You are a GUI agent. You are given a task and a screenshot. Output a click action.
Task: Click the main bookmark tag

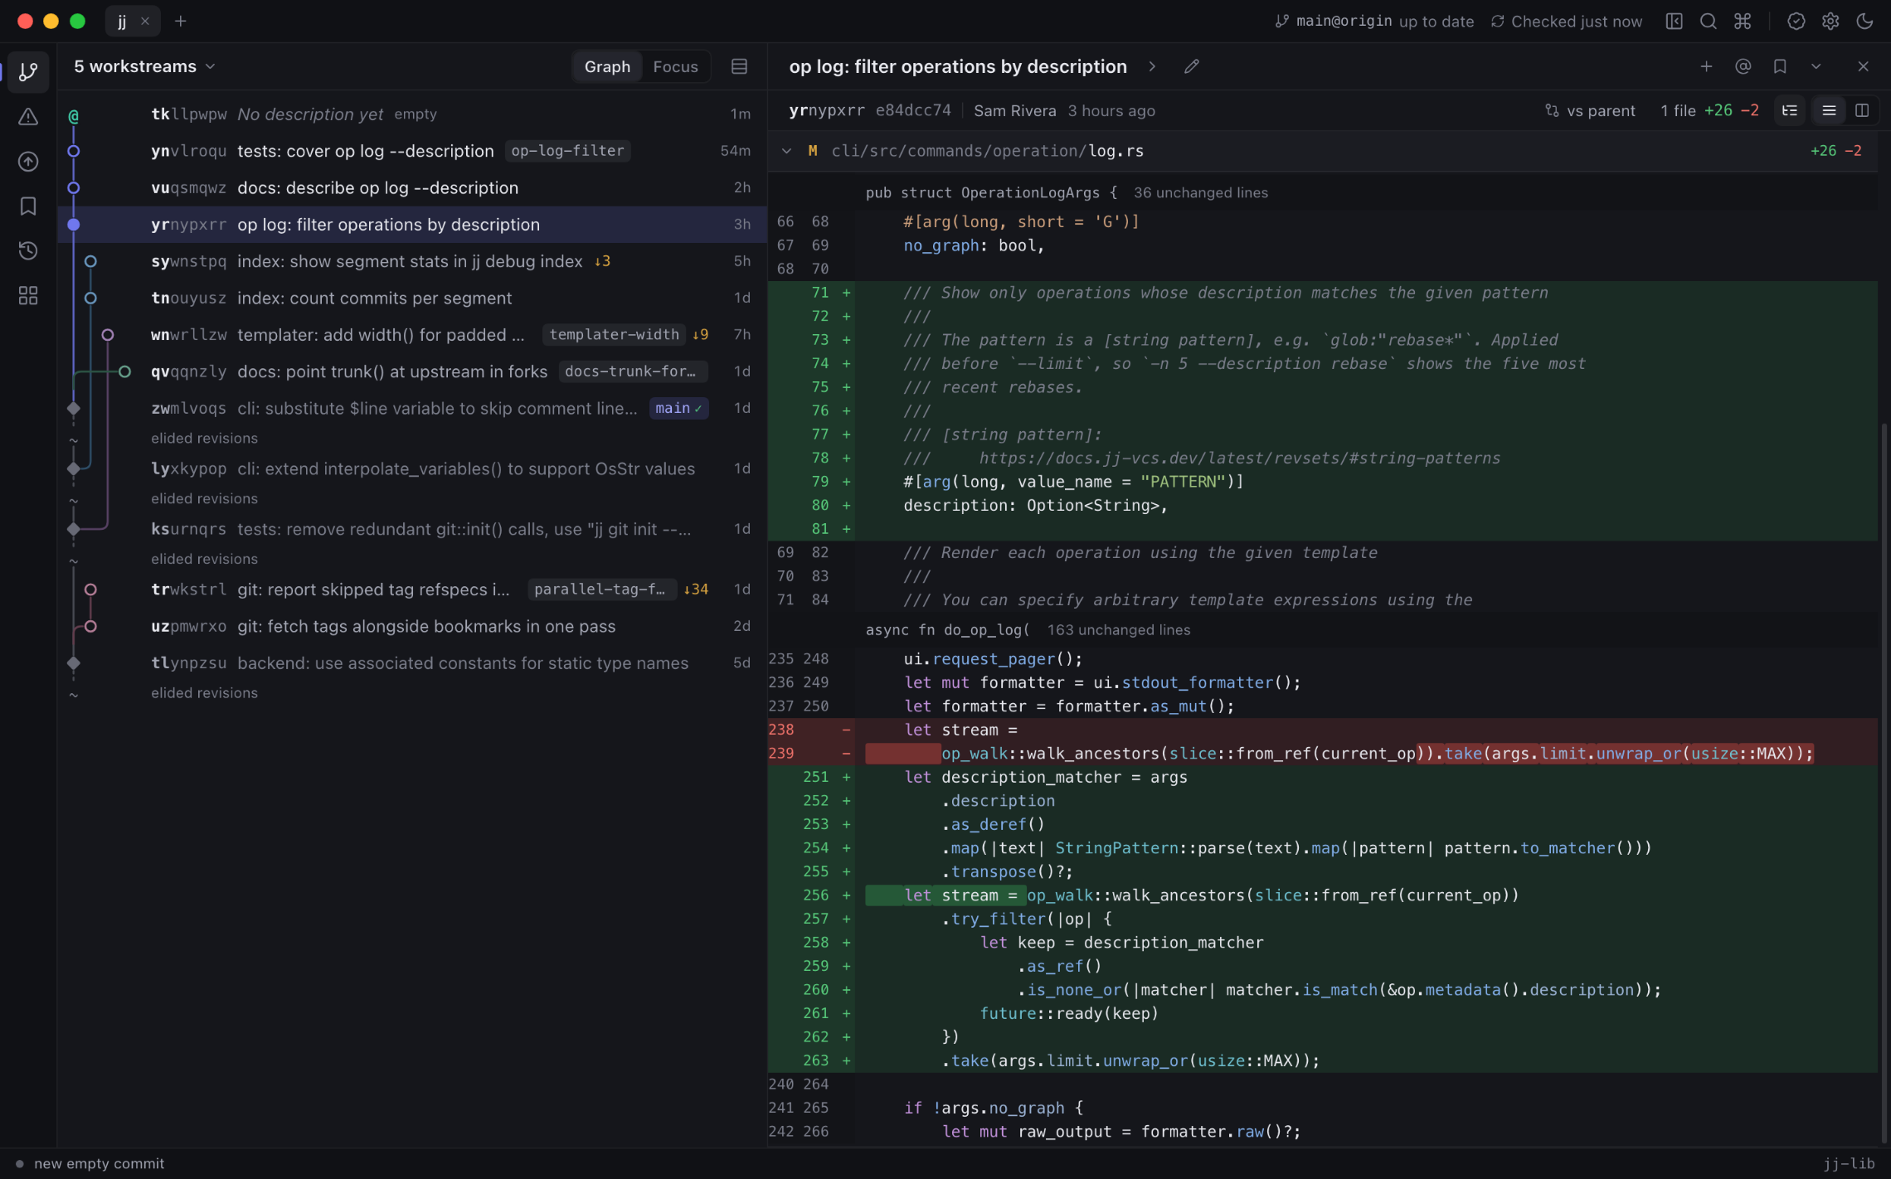click(x=678, y=408)
